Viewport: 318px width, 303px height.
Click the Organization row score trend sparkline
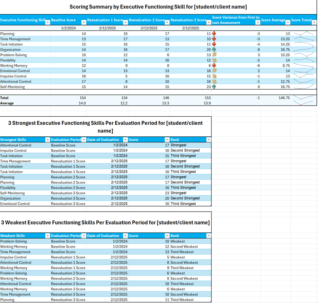[x=304, y=50]
